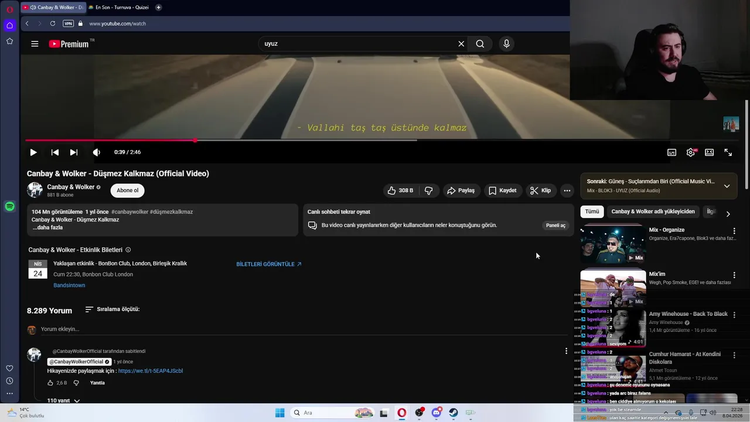Open the Opera main menu logo
Viewport: 750px width, 422px height.
click(9, 9)
